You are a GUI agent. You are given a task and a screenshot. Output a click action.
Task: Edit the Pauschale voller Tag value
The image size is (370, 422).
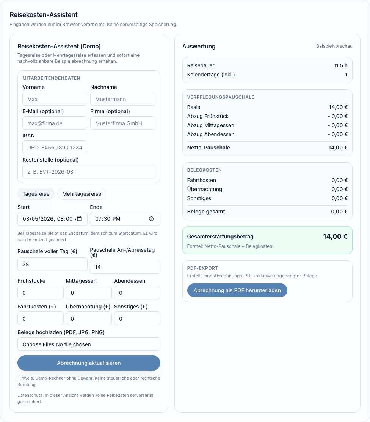pos(52,265)
